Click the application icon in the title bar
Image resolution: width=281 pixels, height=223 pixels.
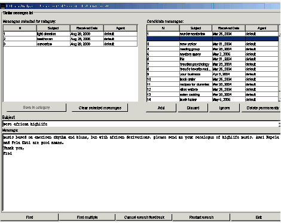point(3,6)
